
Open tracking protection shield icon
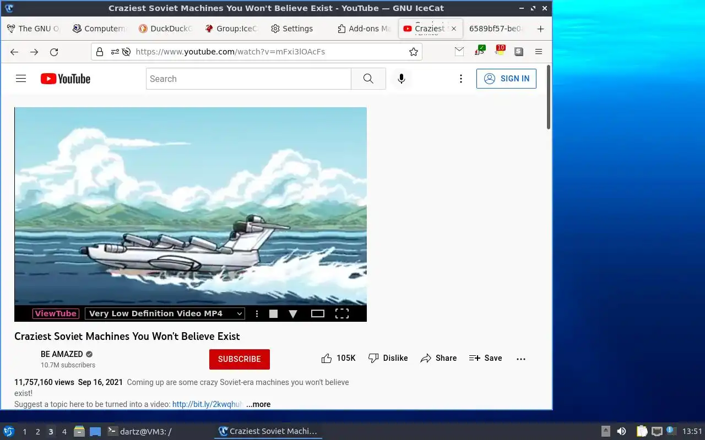(x=126, y=52)
